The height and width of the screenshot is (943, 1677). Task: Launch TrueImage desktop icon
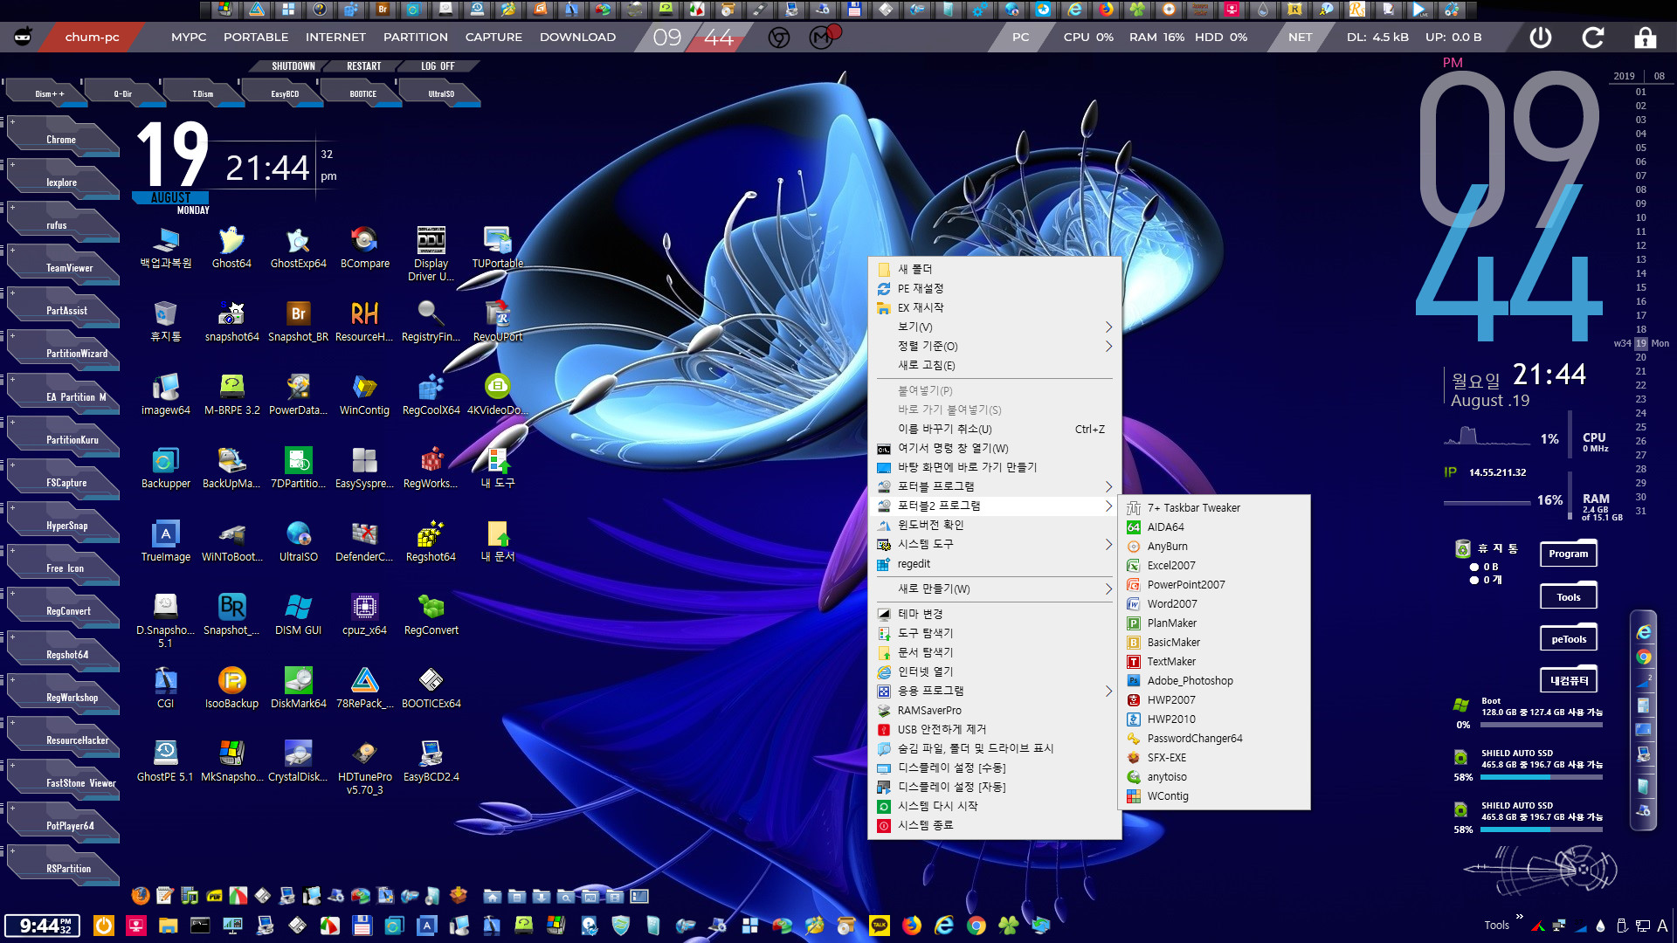pos(165,540)
